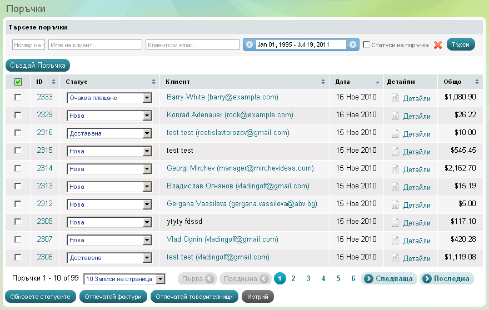Open status dropdown for order 2316
This screenshot has width=489, height=310.
pyautogui.click(x=147, y=134)
